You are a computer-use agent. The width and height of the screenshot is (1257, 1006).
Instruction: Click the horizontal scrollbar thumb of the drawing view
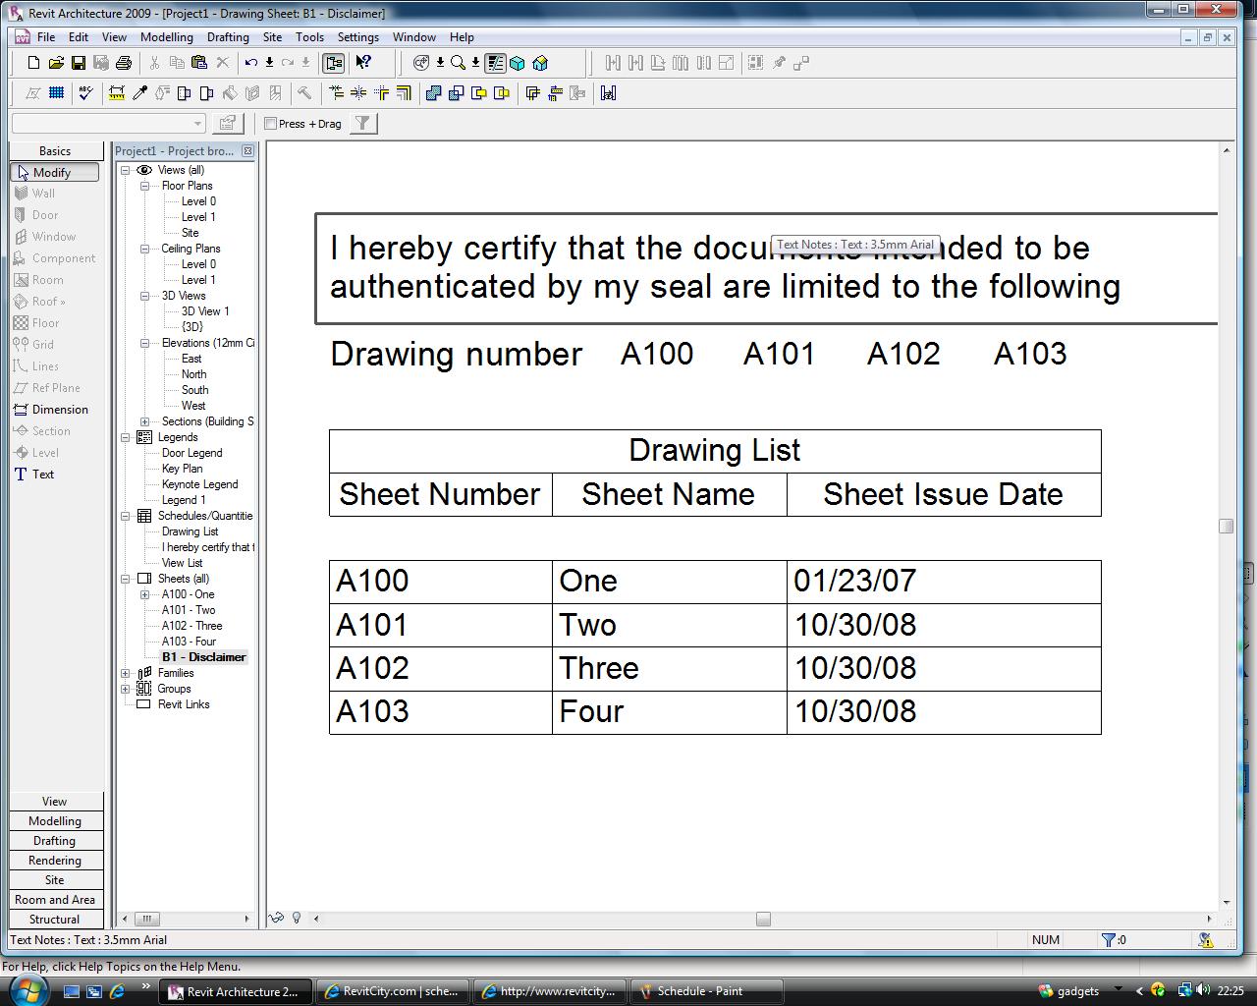coord(763,919)
